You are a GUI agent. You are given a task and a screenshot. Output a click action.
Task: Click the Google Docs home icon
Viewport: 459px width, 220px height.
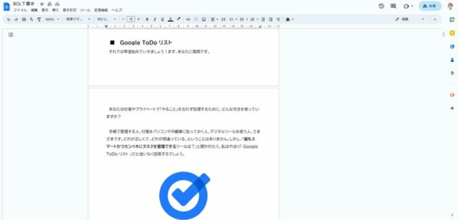point(6,6)
